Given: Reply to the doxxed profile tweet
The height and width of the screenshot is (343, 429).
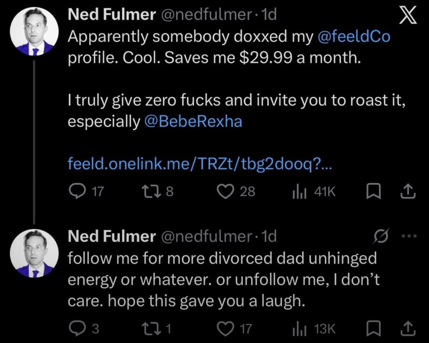Looking at the screenshot, I should 75,192.
